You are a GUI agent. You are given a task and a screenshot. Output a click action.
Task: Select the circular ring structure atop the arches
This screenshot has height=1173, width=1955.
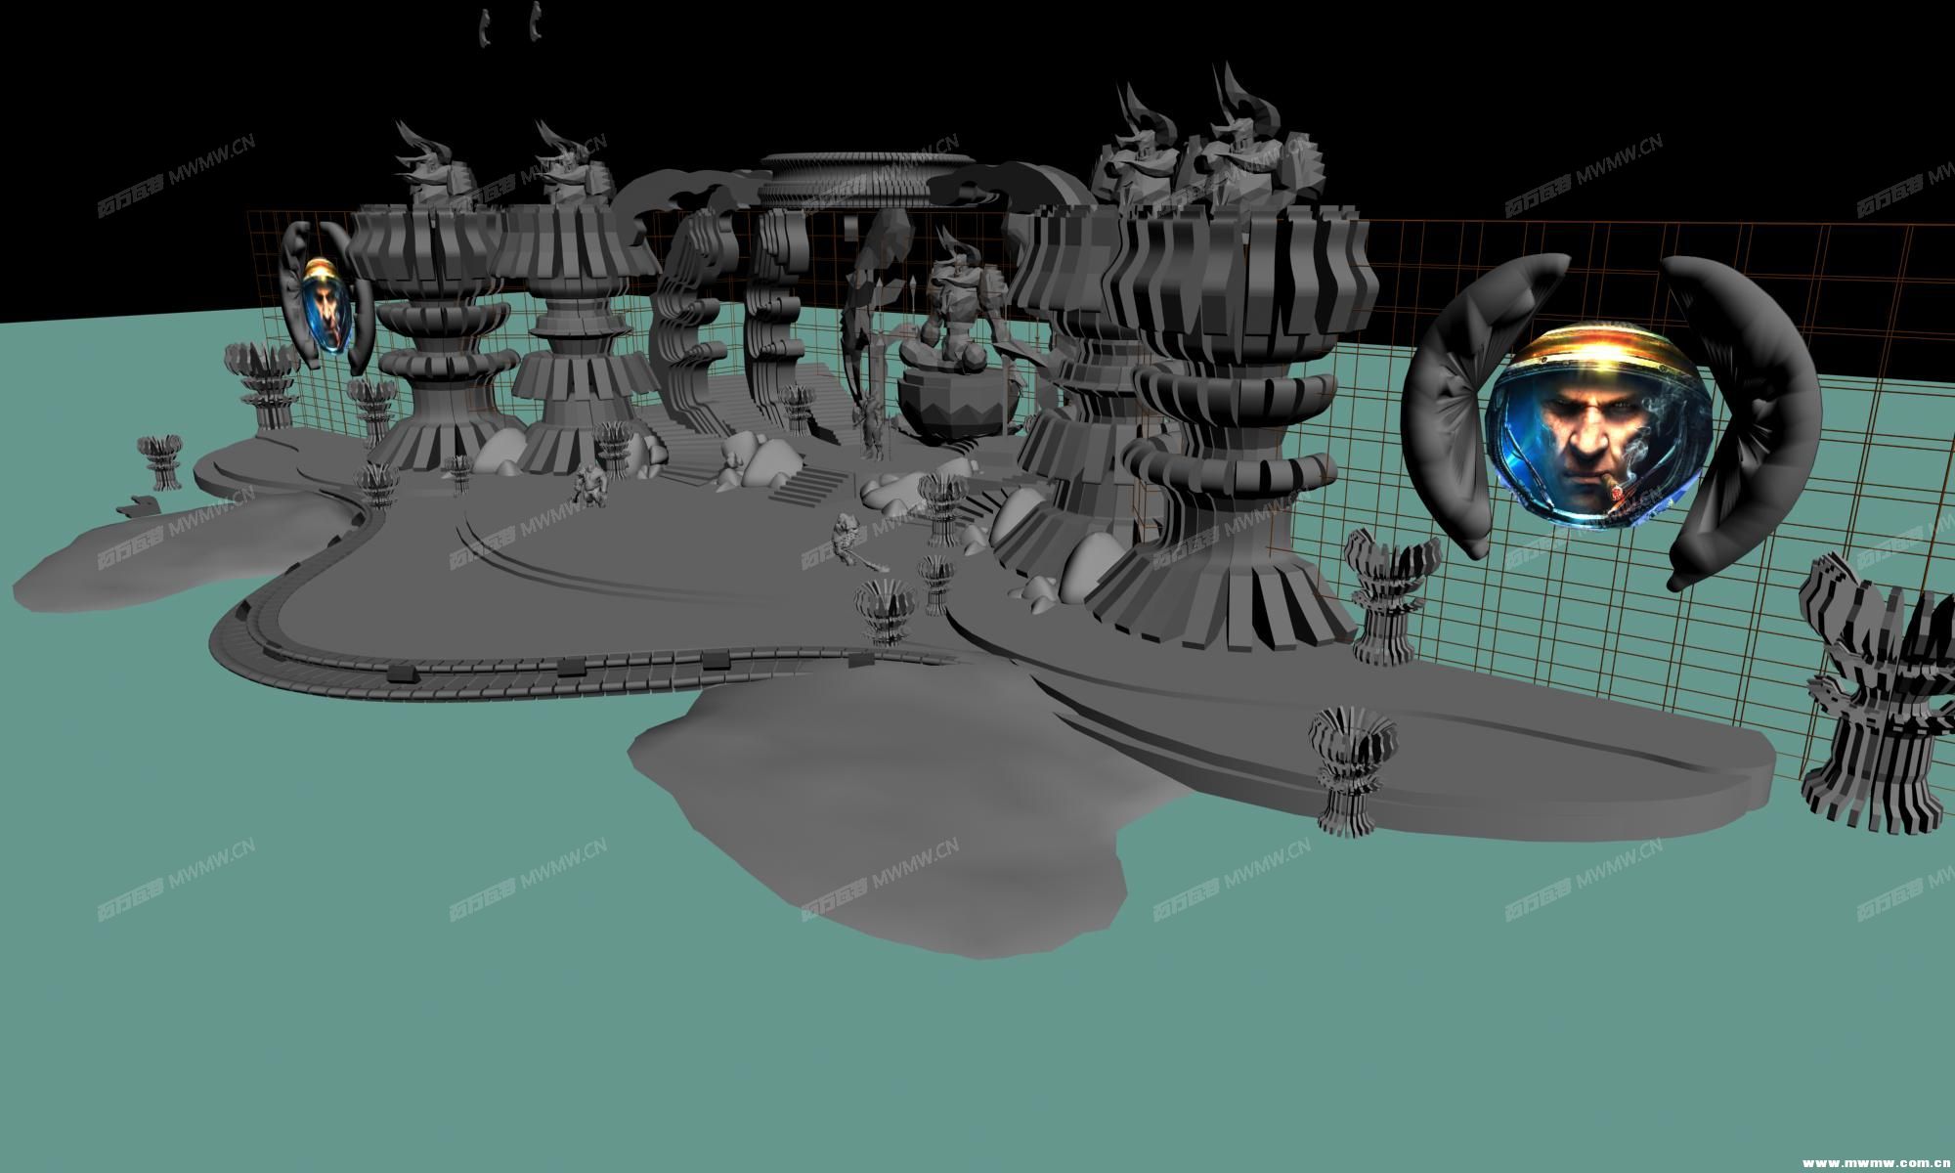867,179
